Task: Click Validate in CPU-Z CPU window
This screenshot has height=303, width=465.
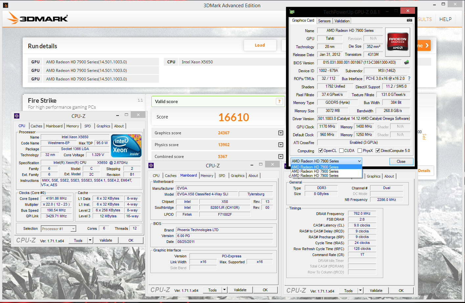Action: click(x=106, y=240)
